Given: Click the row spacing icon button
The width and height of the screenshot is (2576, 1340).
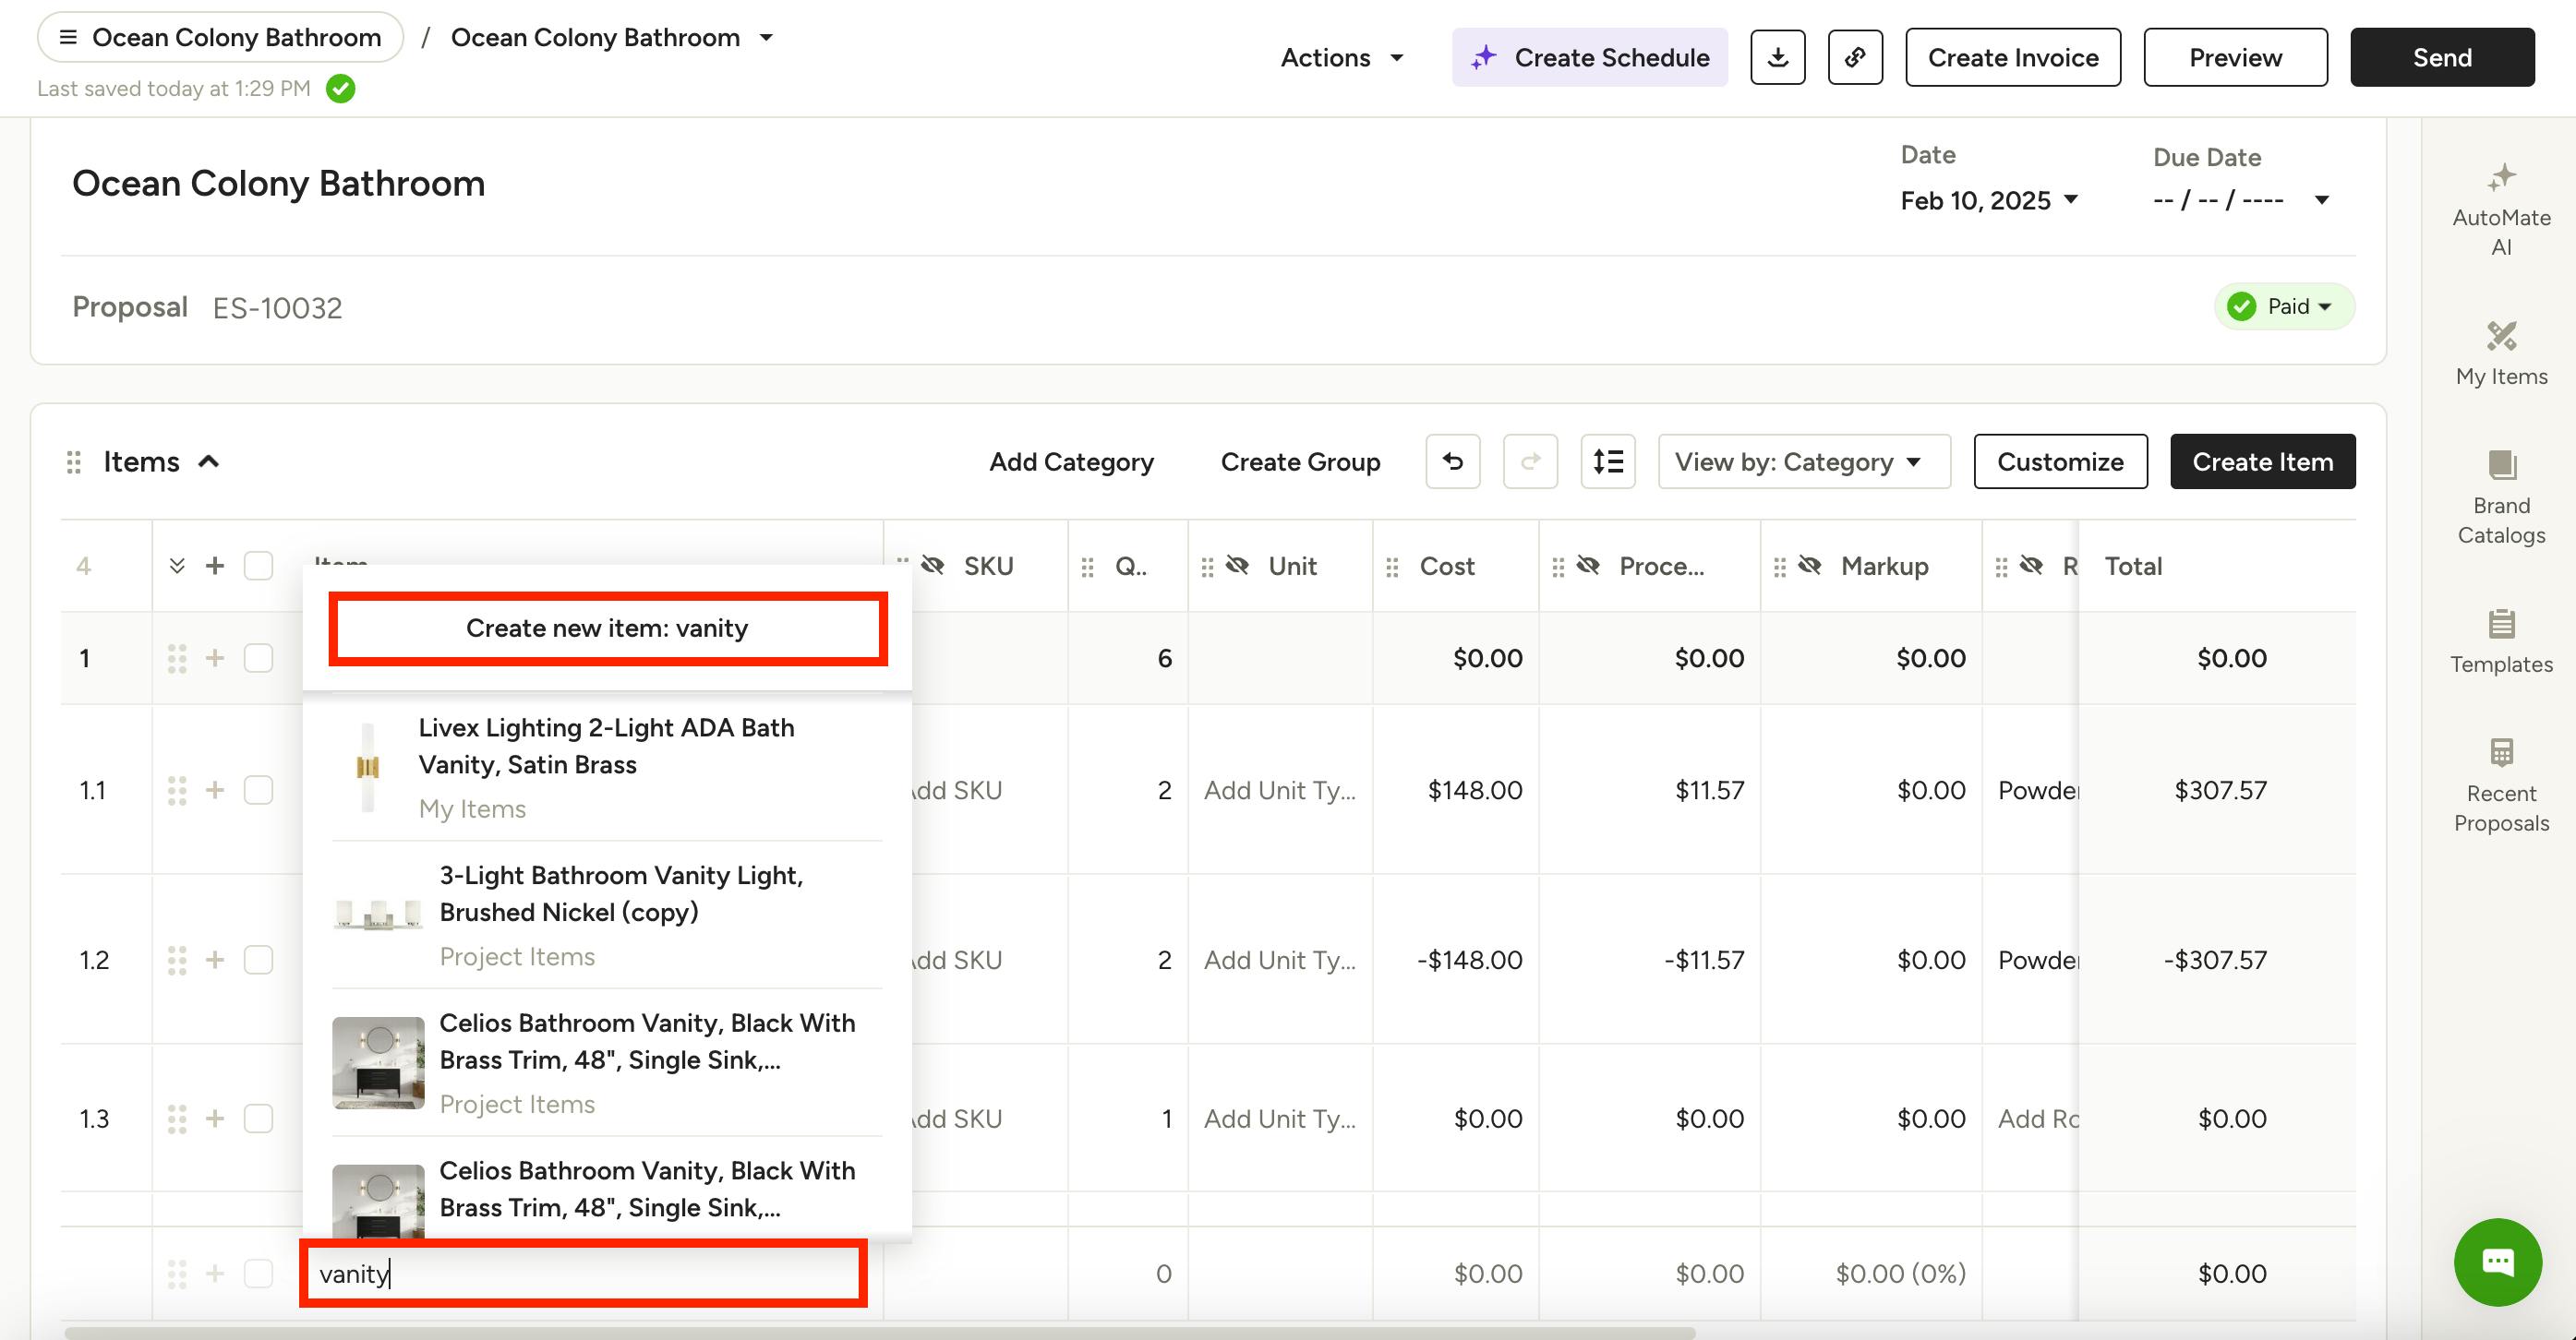Looking at the screenshot, I should [x=1607, y=461].
